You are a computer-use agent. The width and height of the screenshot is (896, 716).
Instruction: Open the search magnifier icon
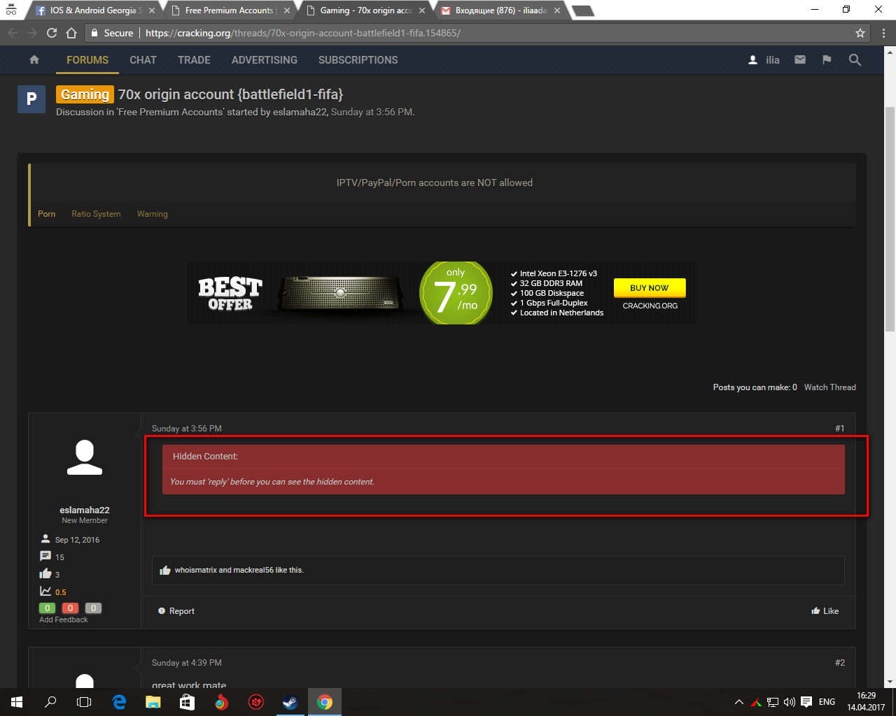855,60
